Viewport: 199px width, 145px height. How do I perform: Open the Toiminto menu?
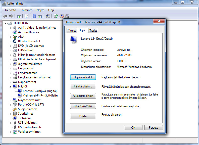(26, 10)
